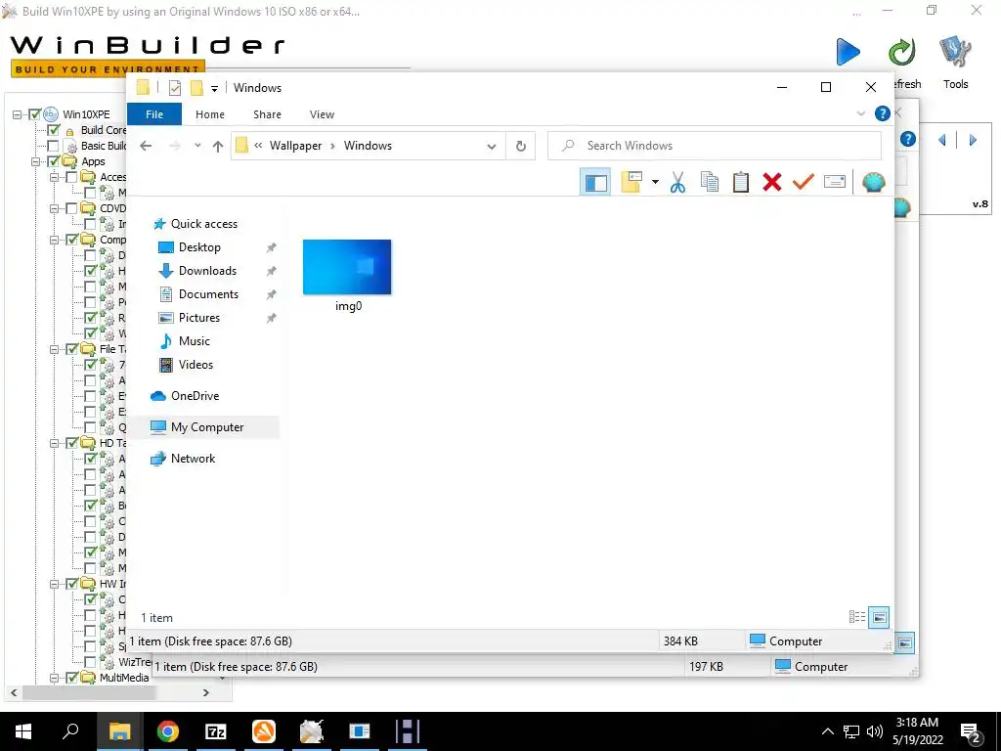Open Explorer help question mark icon

(883, 113)
